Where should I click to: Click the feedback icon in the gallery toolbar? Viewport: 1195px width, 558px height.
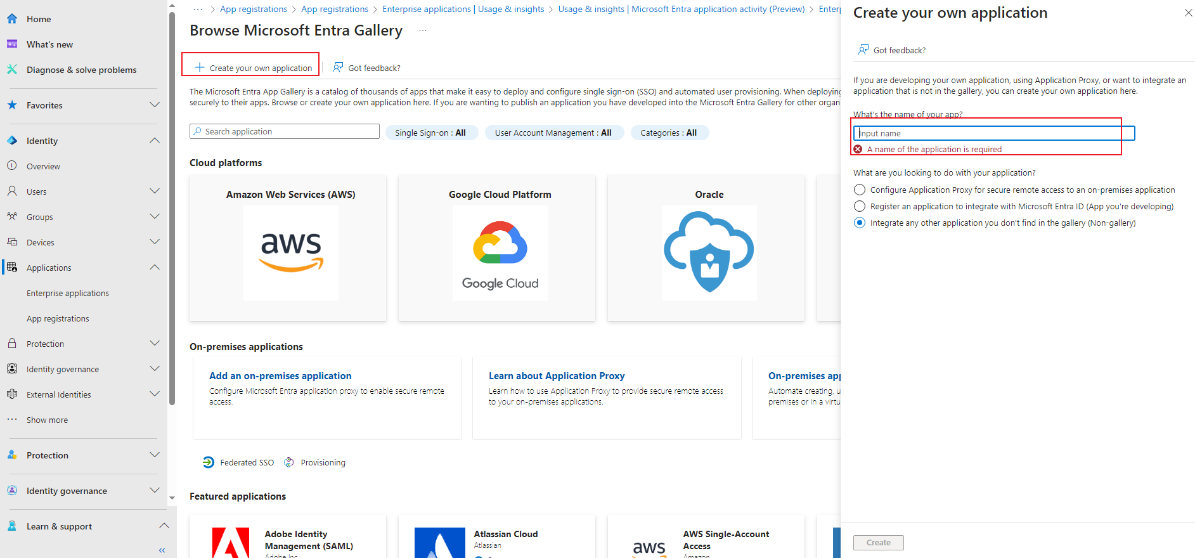(x=338, y=67)
